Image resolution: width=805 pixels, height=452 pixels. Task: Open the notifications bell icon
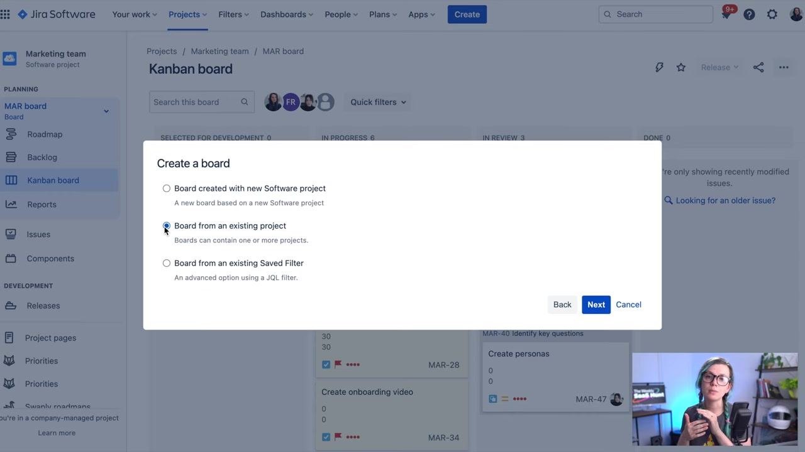pyautogui.click(x=726, y=14)
